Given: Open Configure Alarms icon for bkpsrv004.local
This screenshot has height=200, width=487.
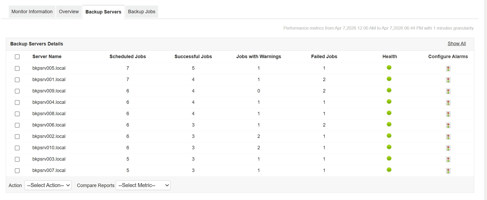Looking at the screenshot, I should [x=448, y=103].
